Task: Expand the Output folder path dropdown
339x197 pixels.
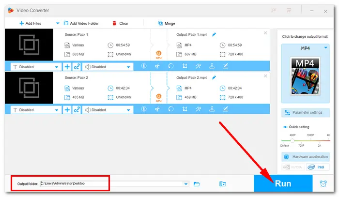Action: tap(186, 184)
